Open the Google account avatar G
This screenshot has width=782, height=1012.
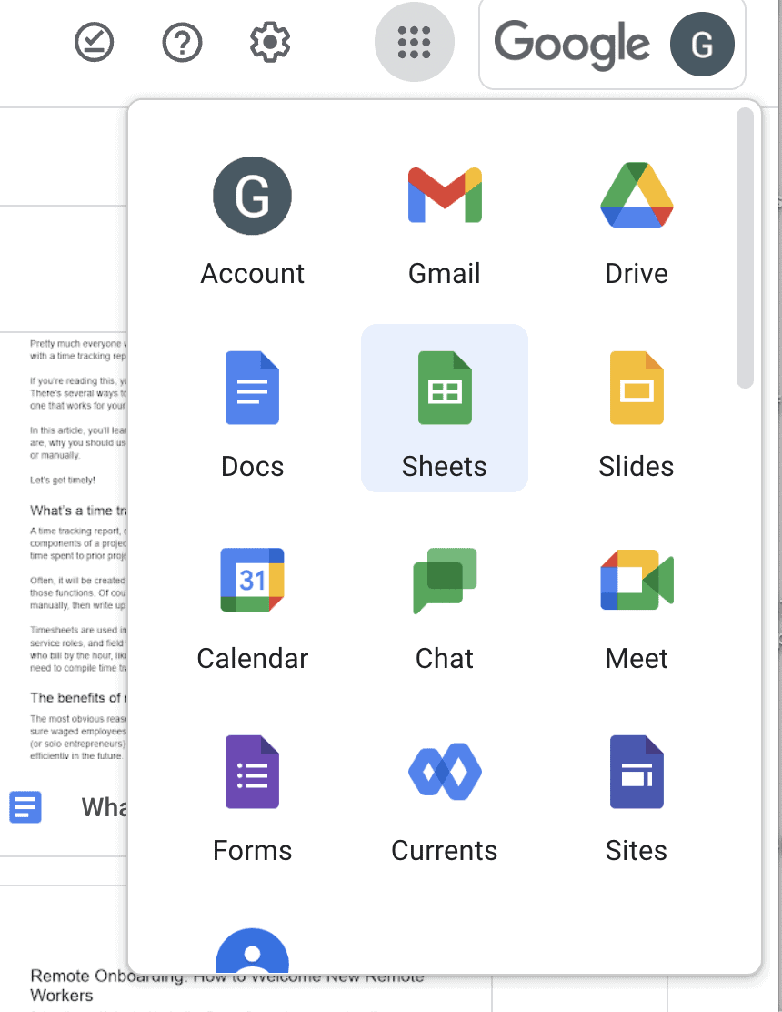pyautogui.click(x=702, y=44)
